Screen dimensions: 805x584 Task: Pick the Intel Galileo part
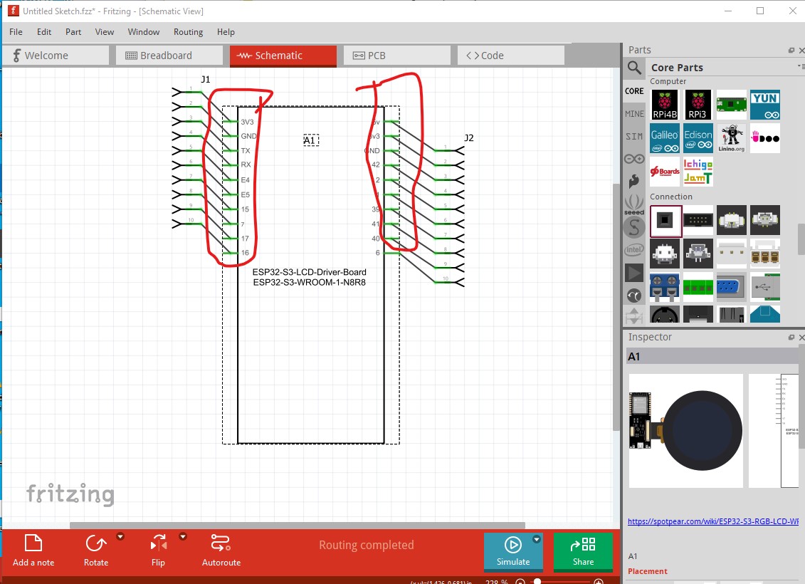664,138
